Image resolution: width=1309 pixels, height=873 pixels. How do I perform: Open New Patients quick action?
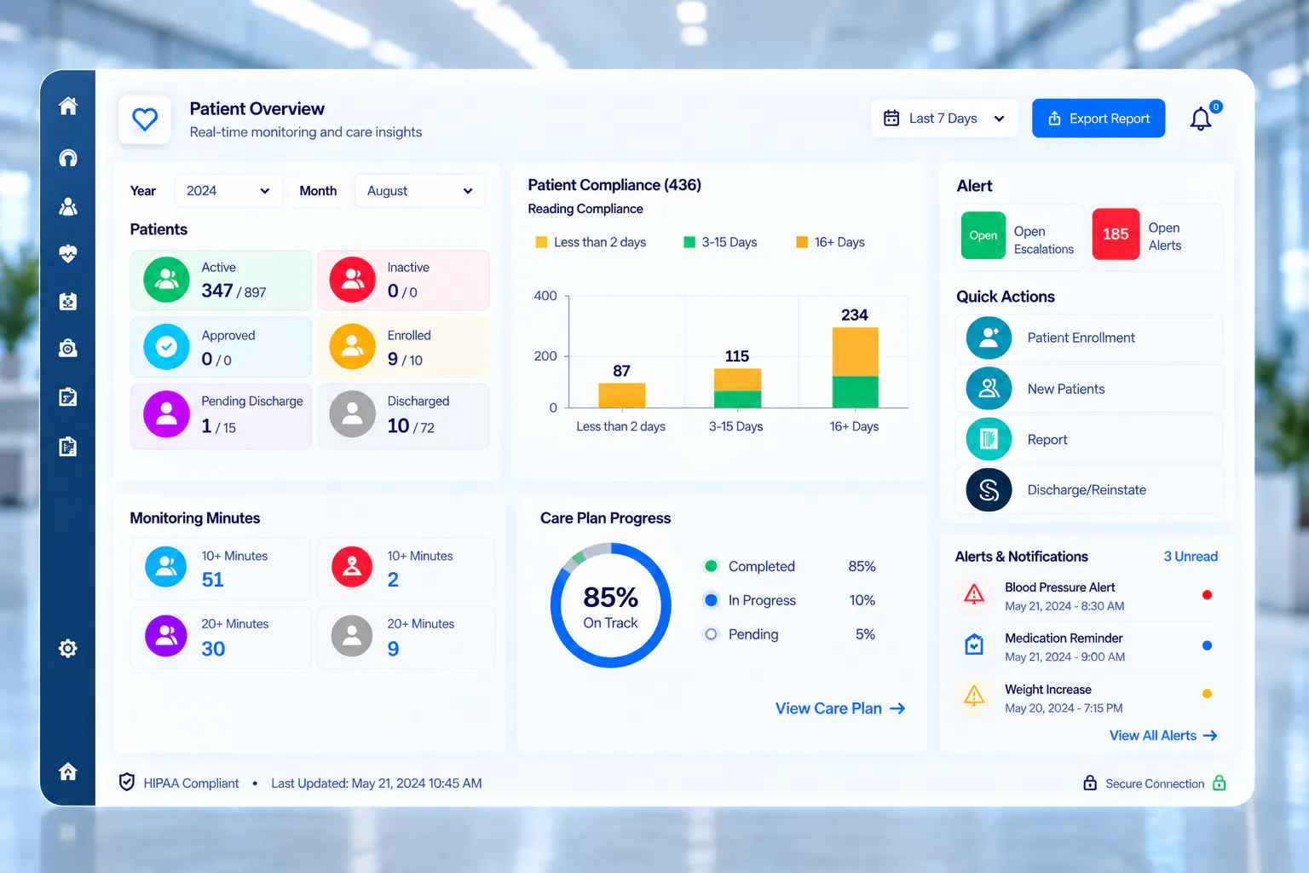[x=1089, y=389]
